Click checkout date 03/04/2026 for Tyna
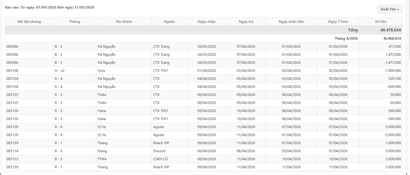 [246, 71]
